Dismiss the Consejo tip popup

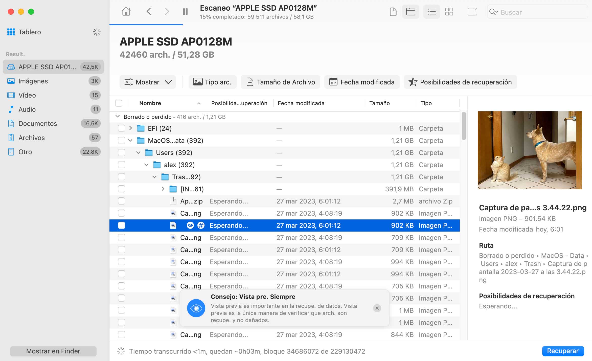click(x=377, y=308)
